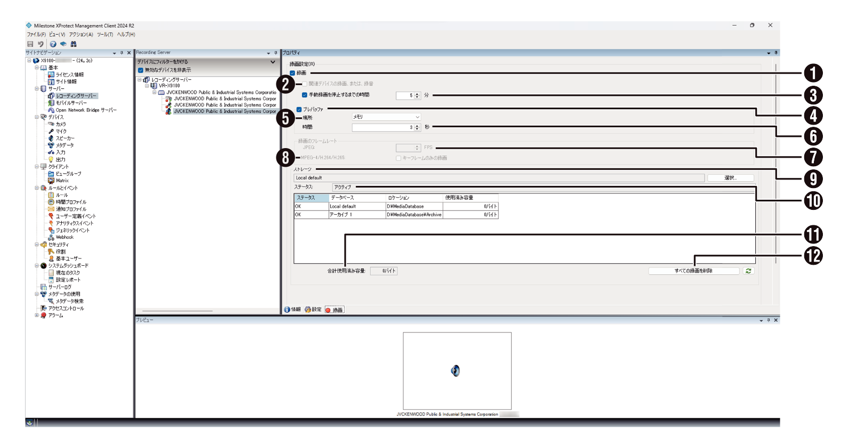Open the ビュー(V) menu
849x448 pixels.
point(57,35)
